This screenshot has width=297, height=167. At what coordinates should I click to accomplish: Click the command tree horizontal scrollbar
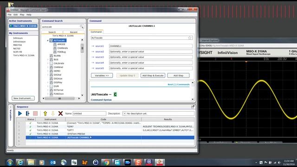[60, 98]
